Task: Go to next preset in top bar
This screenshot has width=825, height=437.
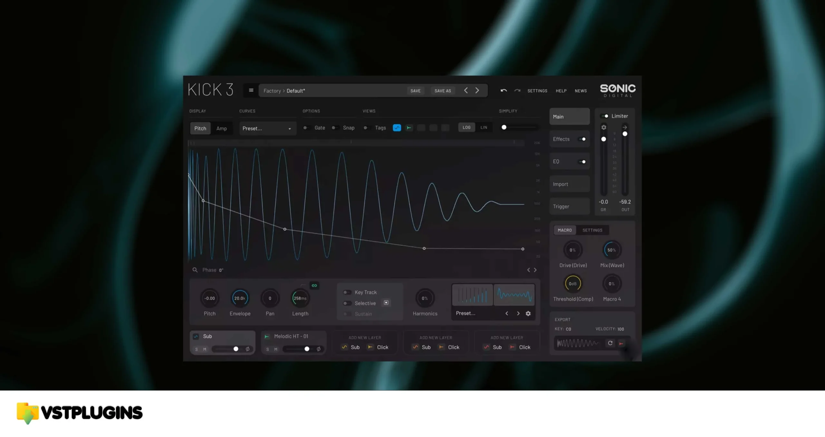Action: 477,90
